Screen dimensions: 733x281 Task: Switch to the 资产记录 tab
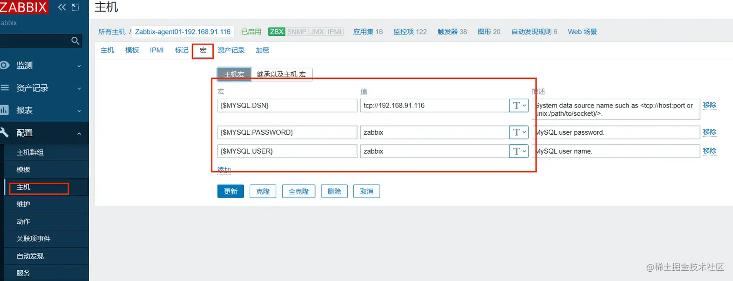click(x=231, y=50)
